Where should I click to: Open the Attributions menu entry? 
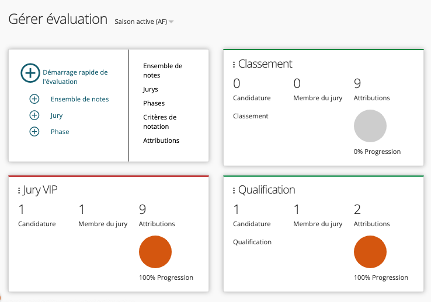(x=161, y=141)
